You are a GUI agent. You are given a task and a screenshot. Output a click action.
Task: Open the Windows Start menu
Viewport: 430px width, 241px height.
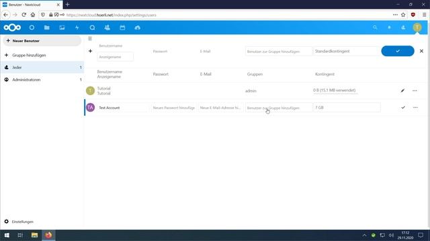coord(7,235)
